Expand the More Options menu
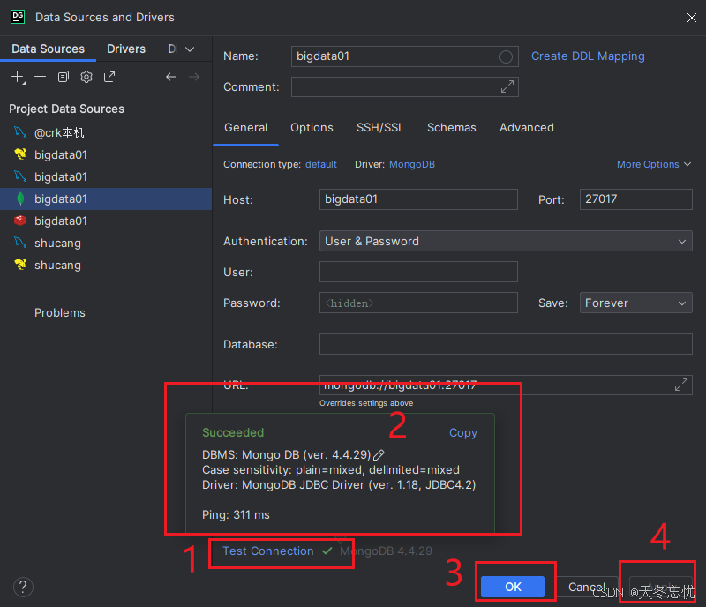Screen dimensions: 706x607 click(654, 164)
